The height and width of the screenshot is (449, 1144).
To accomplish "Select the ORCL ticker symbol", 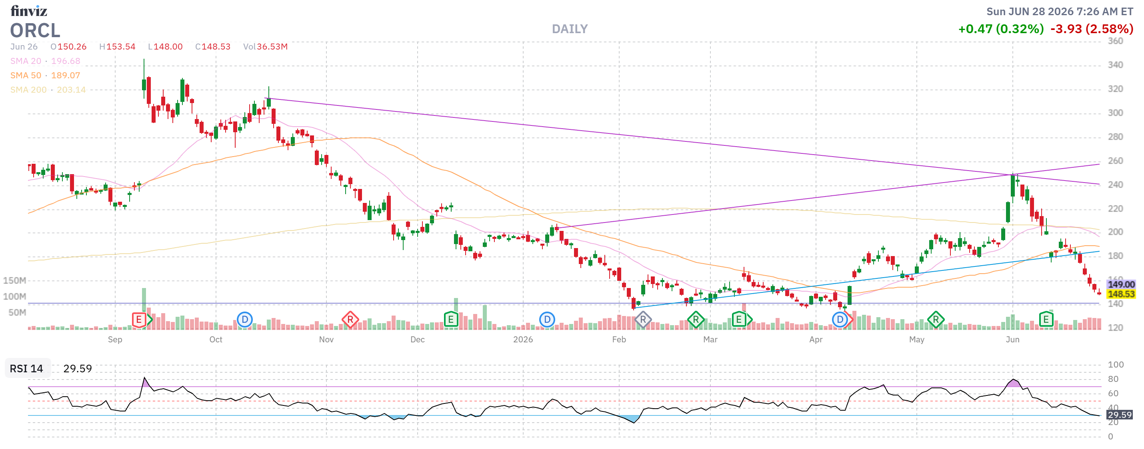I will click(x=35, y=31).
